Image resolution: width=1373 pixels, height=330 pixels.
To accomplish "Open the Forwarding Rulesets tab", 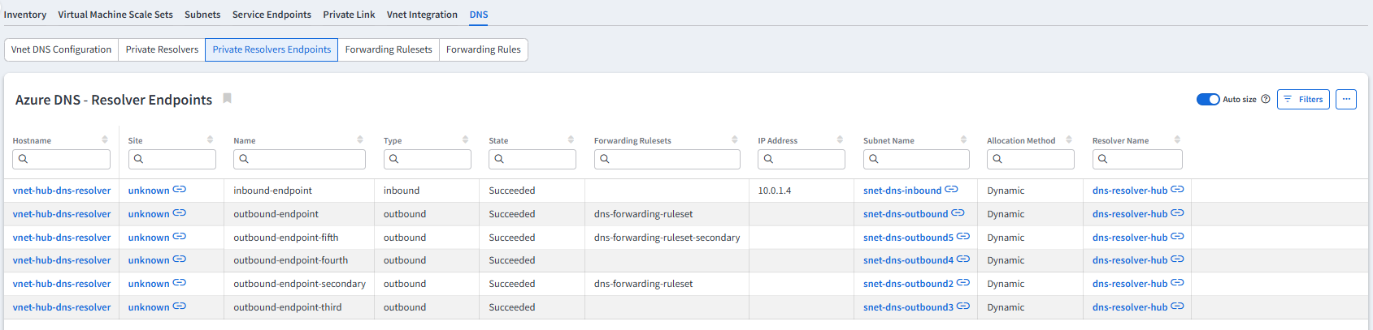I will tap(389, 49).
